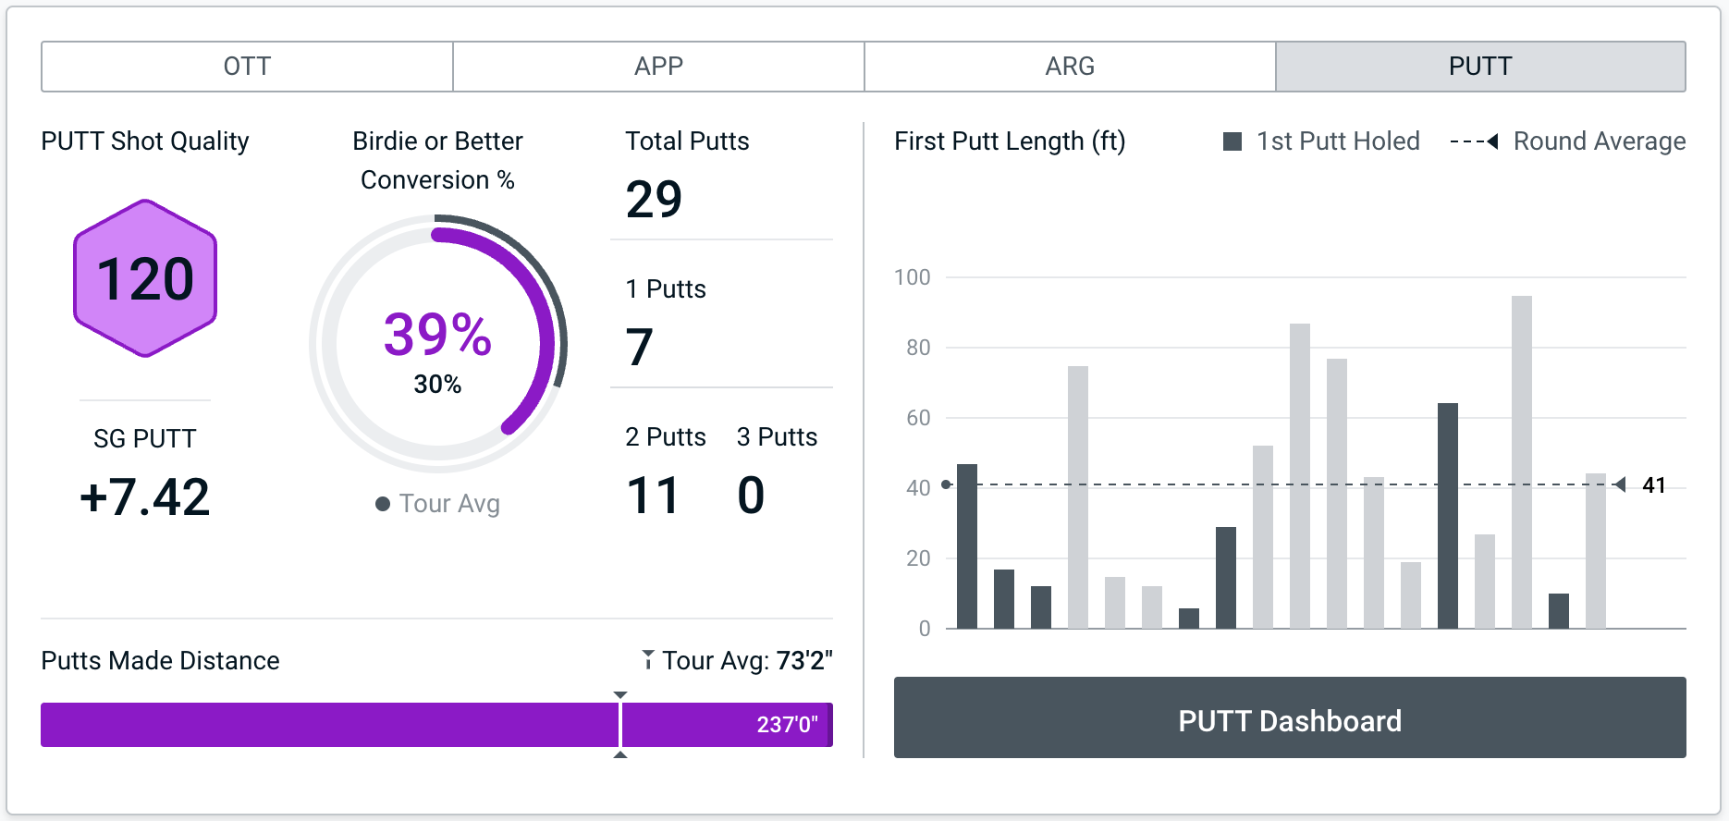Switch to the OTT tab
Image resolution: width=1729 pixels, height=821 pixels.
[247, 67]
